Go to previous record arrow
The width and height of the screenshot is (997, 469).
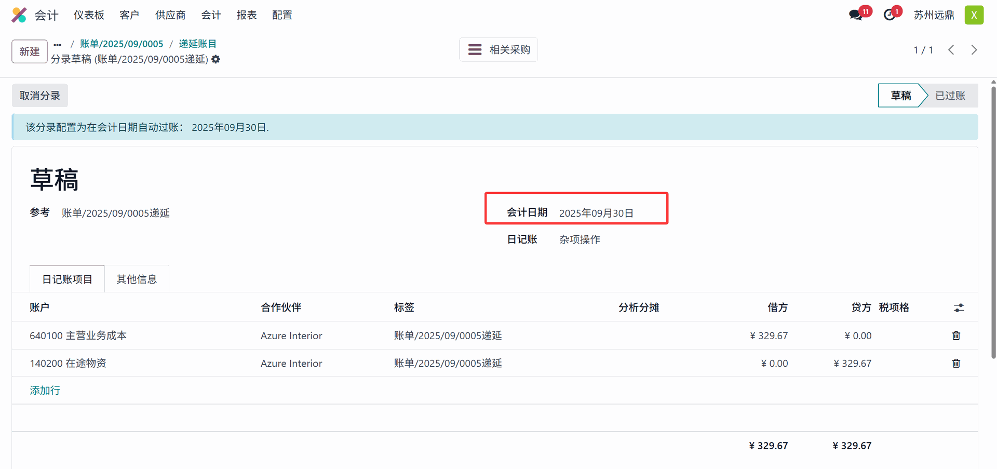tap(951, 50)
